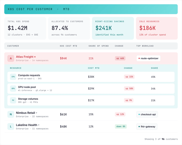Click the $38K Compute requests cost
This screenshot has height=145, width=182.
(91, 77)
